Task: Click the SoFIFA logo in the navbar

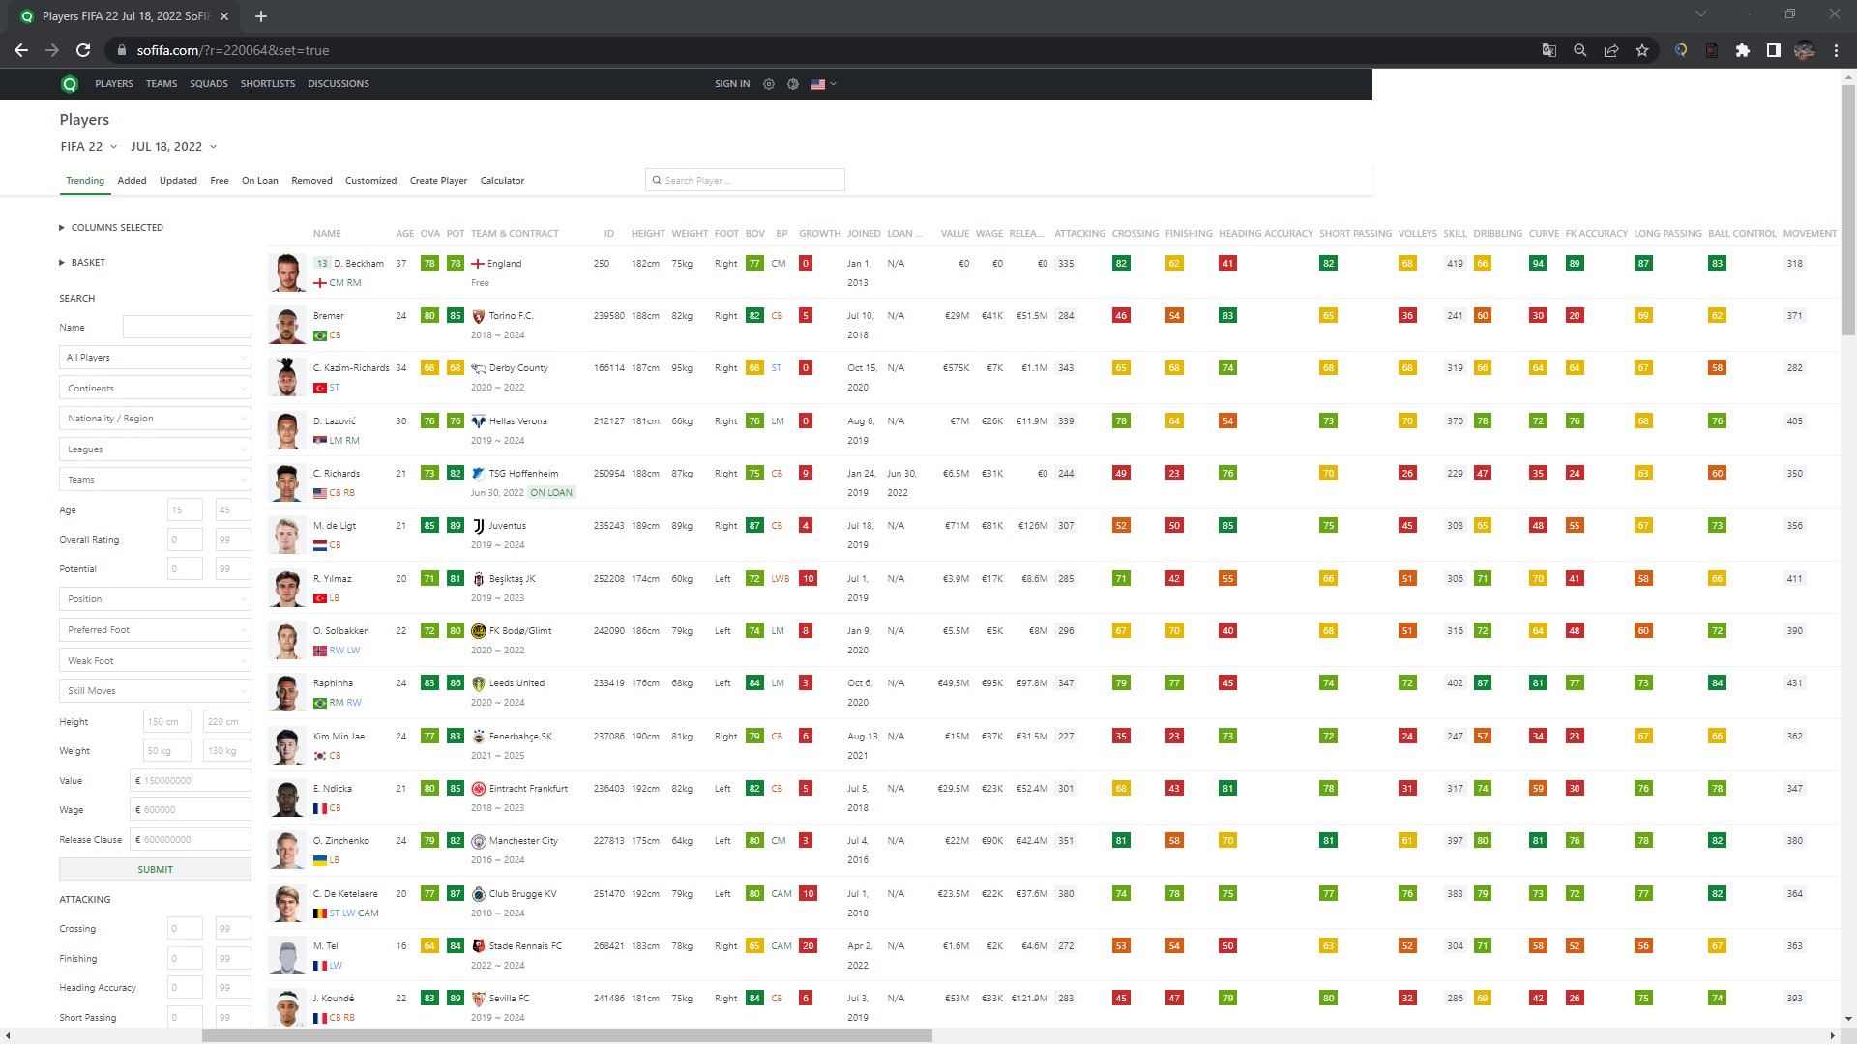Action: point(69,84)
